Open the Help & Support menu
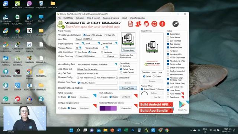 [x=93, y=18]
